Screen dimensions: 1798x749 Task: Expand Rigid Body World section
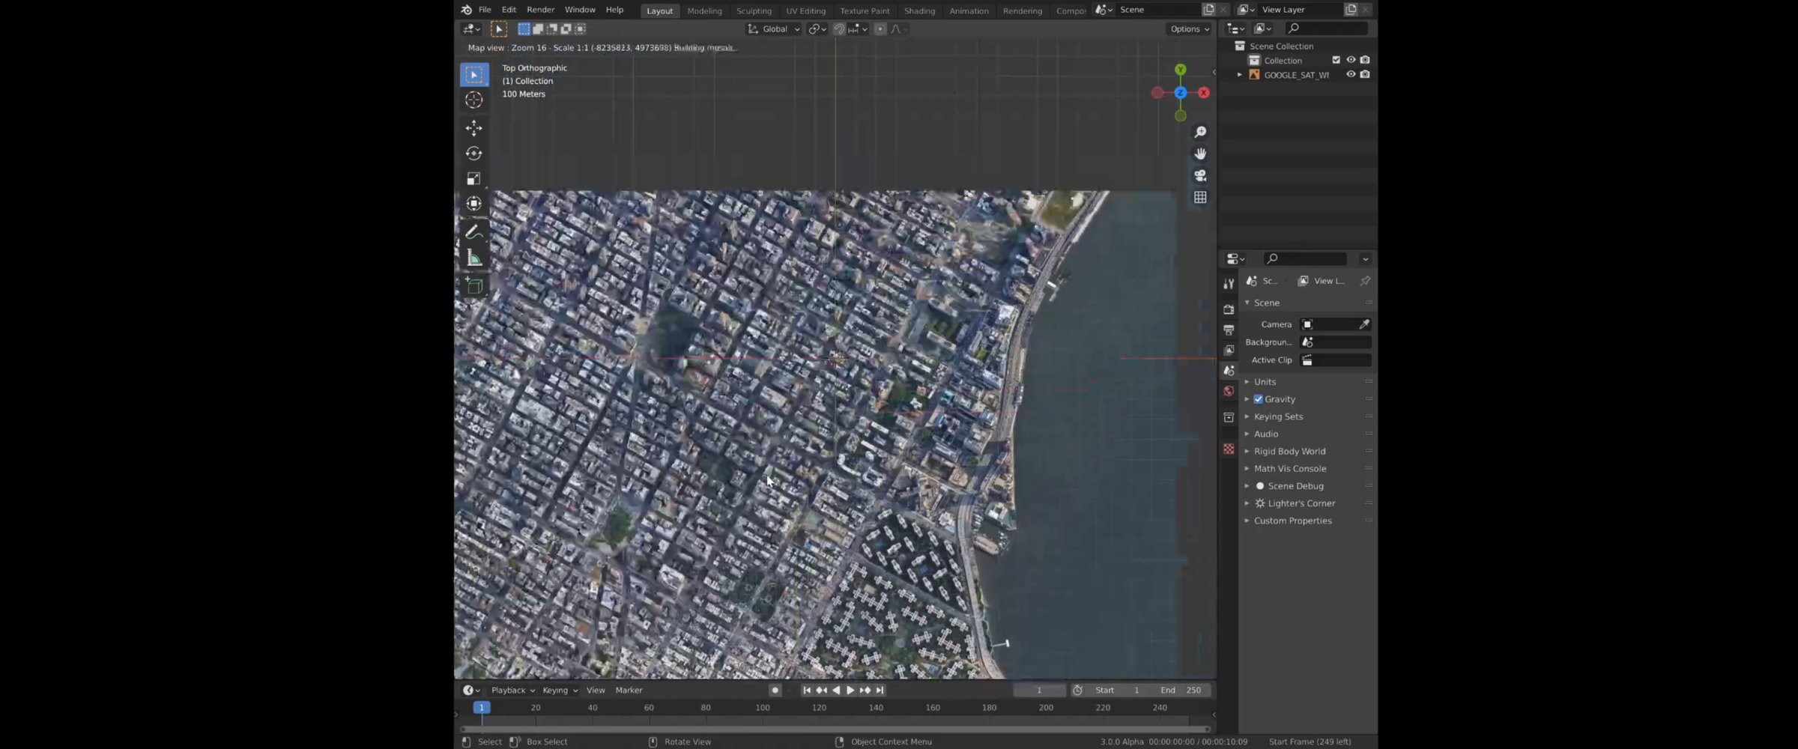[1289, 452]
